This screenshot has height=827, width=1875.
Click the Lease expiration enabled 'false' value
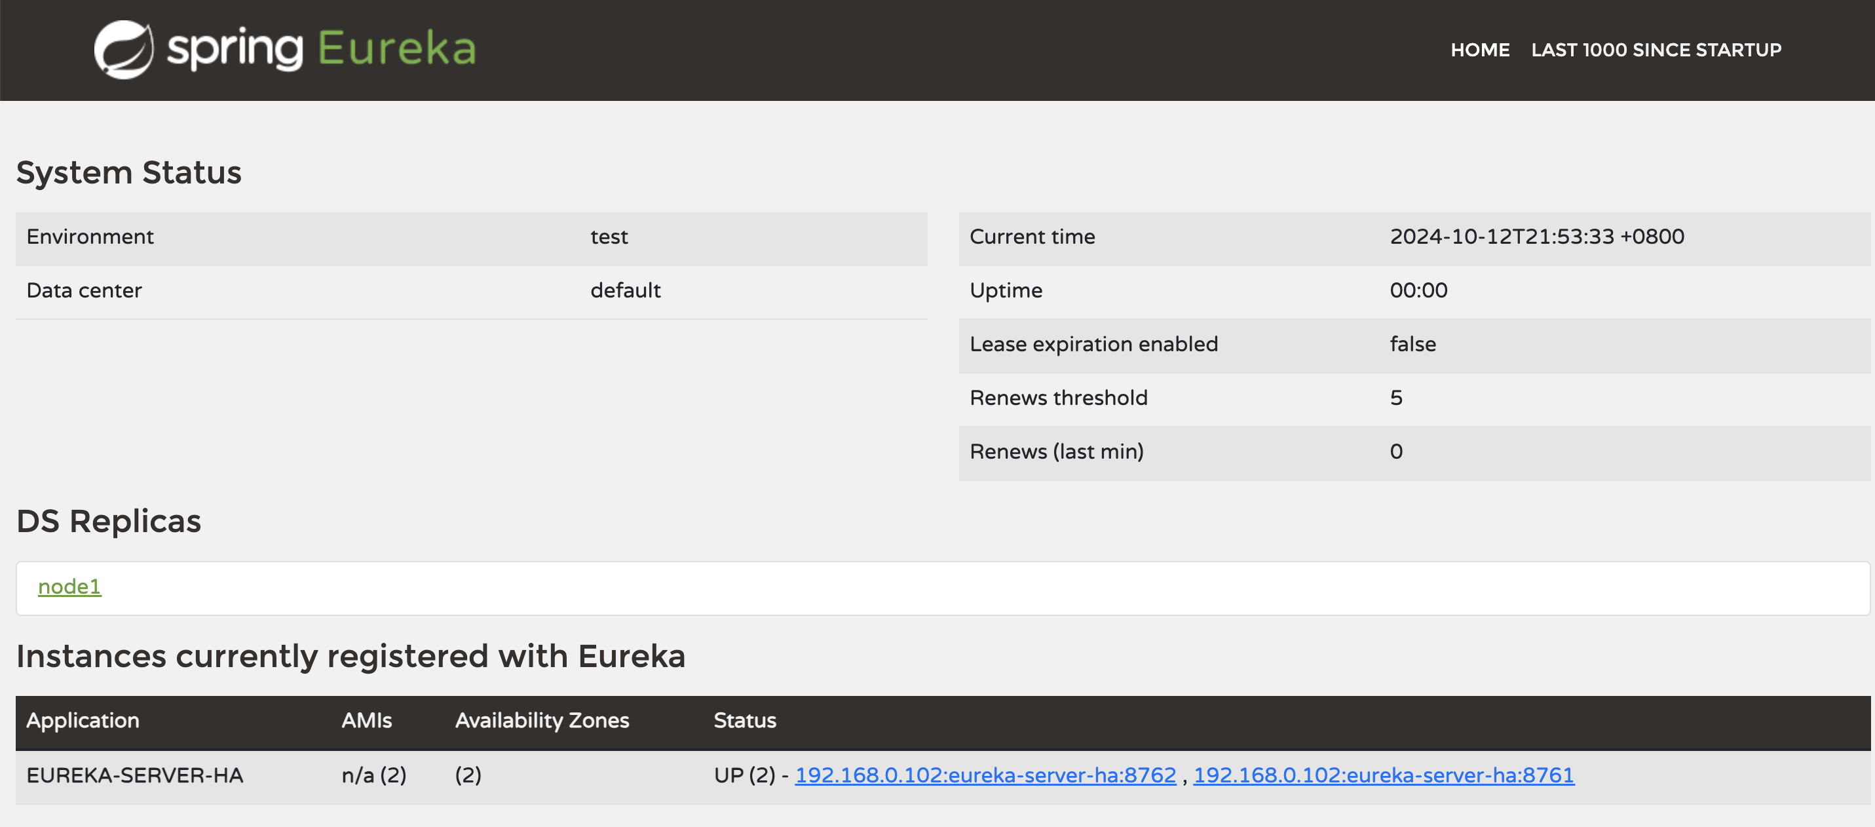tap(1412, 344)
